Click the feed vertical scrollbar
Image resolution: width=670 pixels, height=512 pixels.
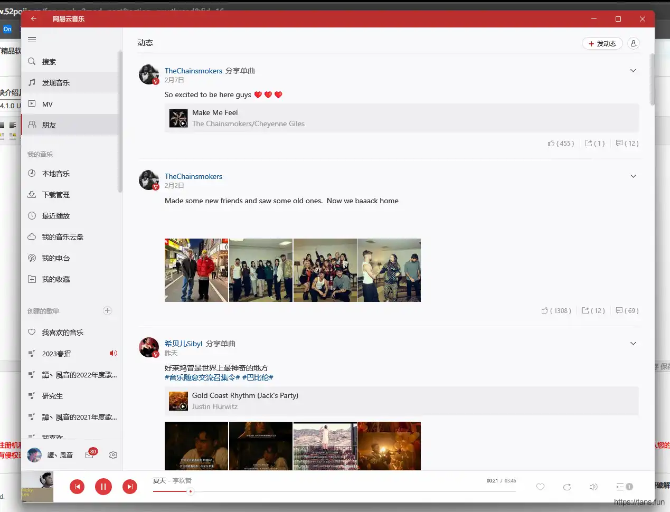click(652, 79)
